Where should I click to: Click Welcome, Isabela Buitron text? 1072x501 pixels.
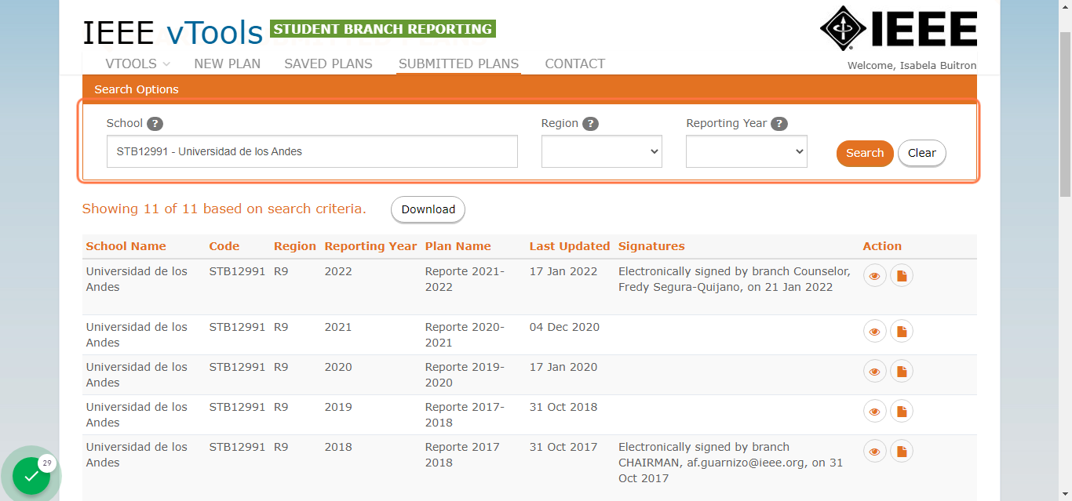coord(912,65)
